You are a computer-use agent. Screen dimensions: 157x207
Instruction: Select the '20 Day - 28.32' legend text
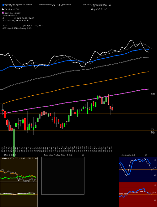12,6
